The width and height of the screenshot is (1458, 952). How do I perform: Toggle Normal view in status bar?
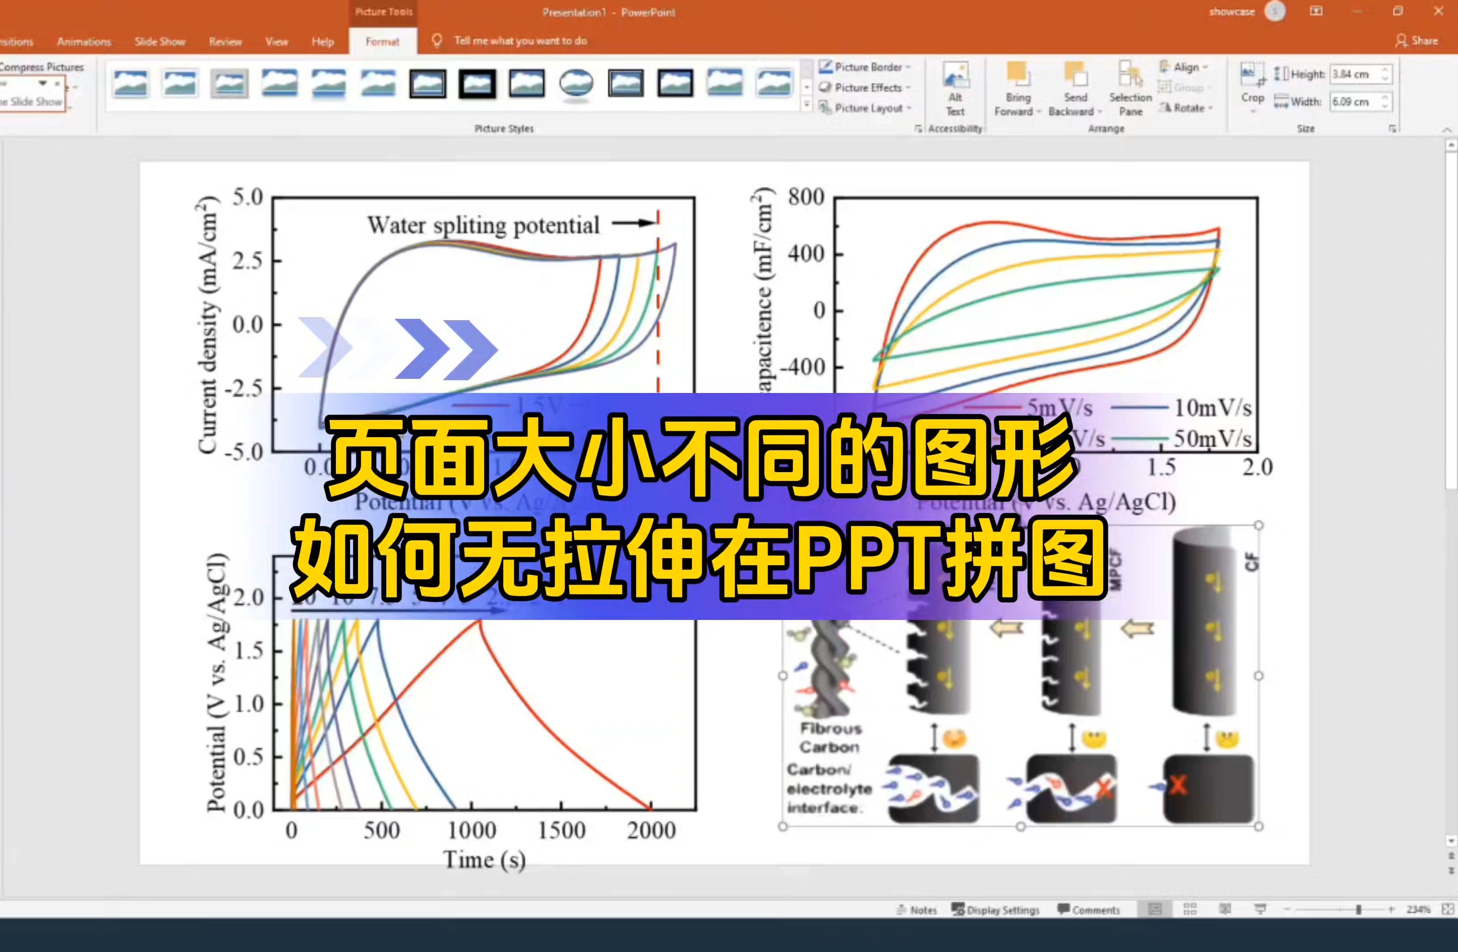(1154, 909)
